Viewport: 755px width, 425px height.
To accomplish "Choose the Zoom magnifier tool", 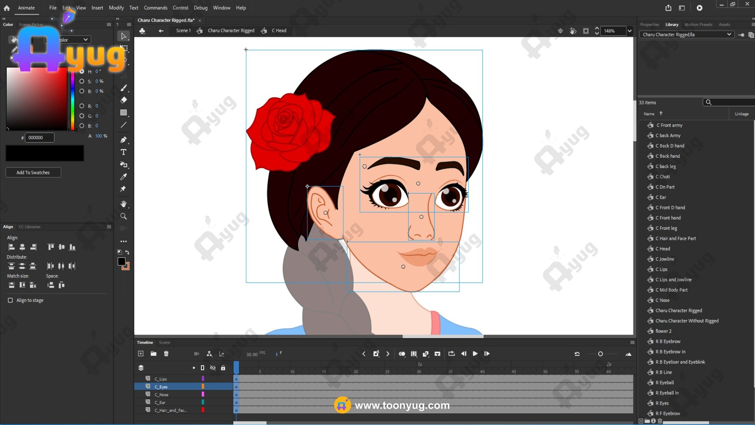I will pyautogui.click(x=124, y=216).
